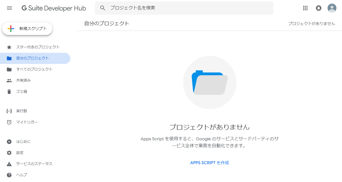Click the people icon for 共有済み
This screenshot has width=342, height=182.
[9, 81]
